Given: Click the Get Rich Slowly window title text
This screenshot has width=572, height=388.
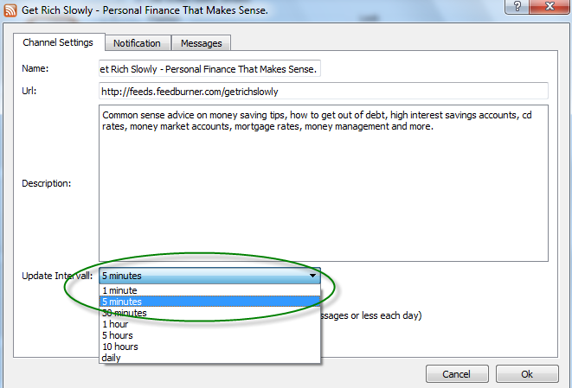Looking at the screenshot, I should [144, 9].
